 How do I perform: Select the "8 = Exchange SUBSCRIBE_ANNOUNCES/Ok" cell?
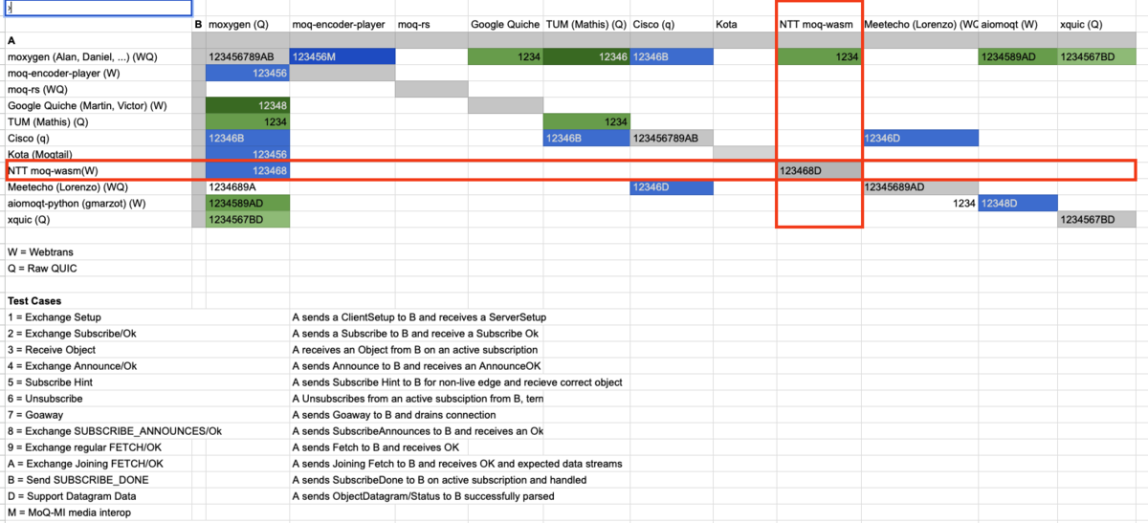115,431
